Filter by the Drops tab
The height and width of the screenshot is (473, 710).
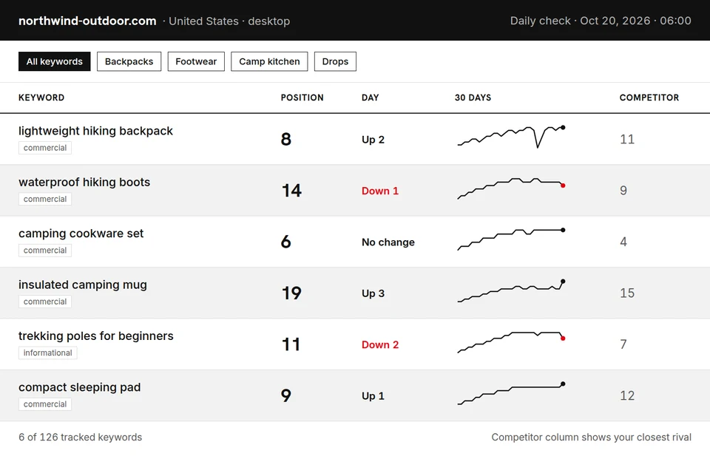(x=335, y=61)
